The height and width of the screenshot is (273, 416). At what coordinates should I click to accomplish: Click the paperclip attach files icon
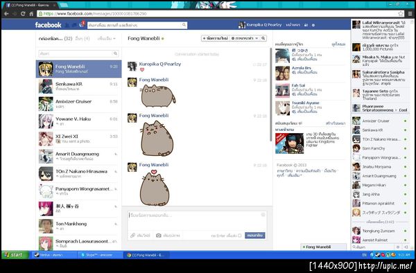[x=133, y=235]
